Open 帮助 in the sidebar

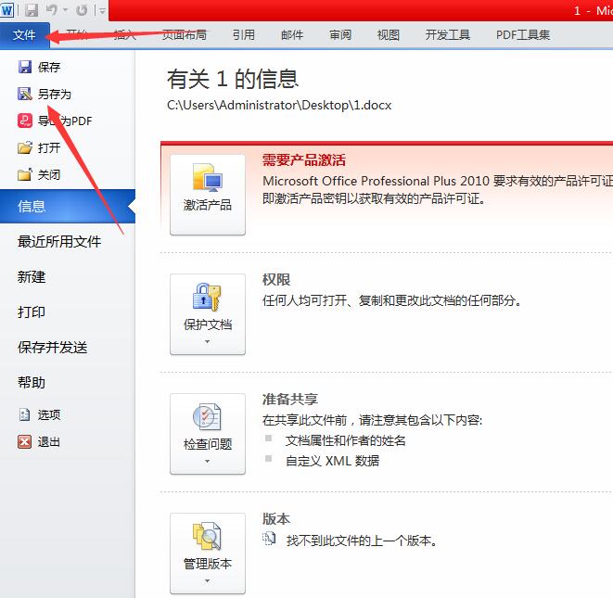coord(32,382)
